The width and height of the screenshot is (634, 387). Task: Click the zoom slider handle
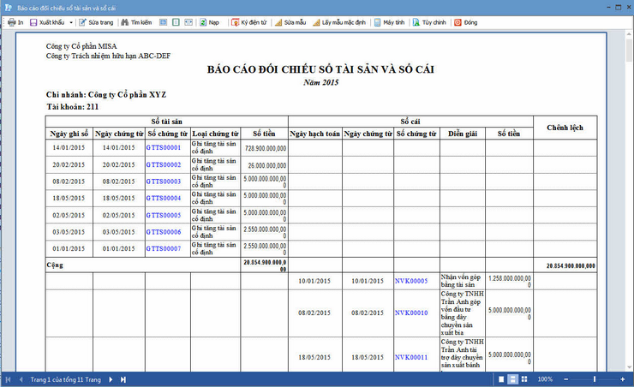click(x=595, y=379)
